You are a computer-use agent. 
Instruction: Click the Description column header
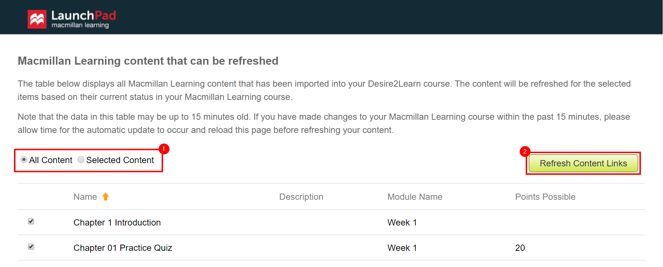[x=301, y=196]
